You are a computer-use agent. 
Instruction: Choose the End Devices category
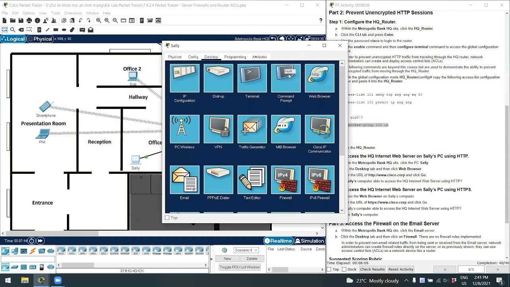tap(14, 251)
